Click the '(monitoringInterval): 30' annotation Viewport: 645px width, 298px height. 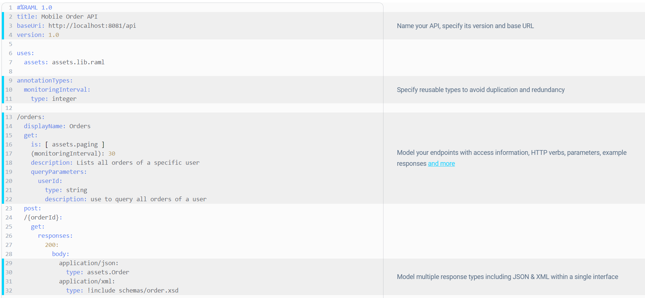click(x=73, y=154)
